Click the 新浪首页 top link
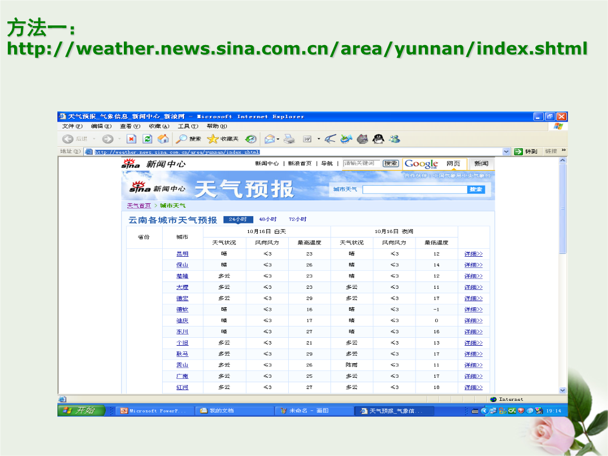Screen dimensions: 608x456 pyautogui.click(x=299, y=164)
